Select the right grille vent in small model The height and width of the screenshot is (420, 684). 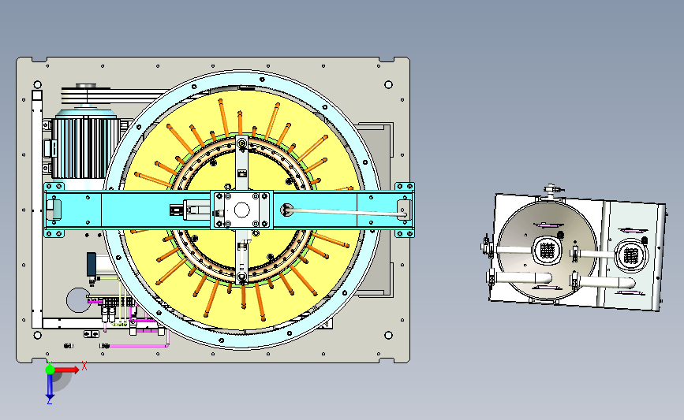tap(631, 256)
